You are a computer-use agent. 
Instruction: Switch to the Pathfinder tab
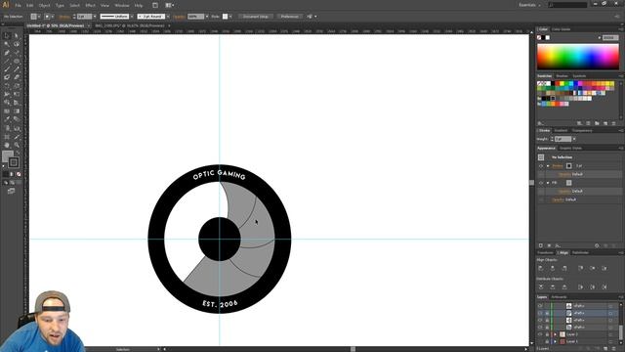580,252
